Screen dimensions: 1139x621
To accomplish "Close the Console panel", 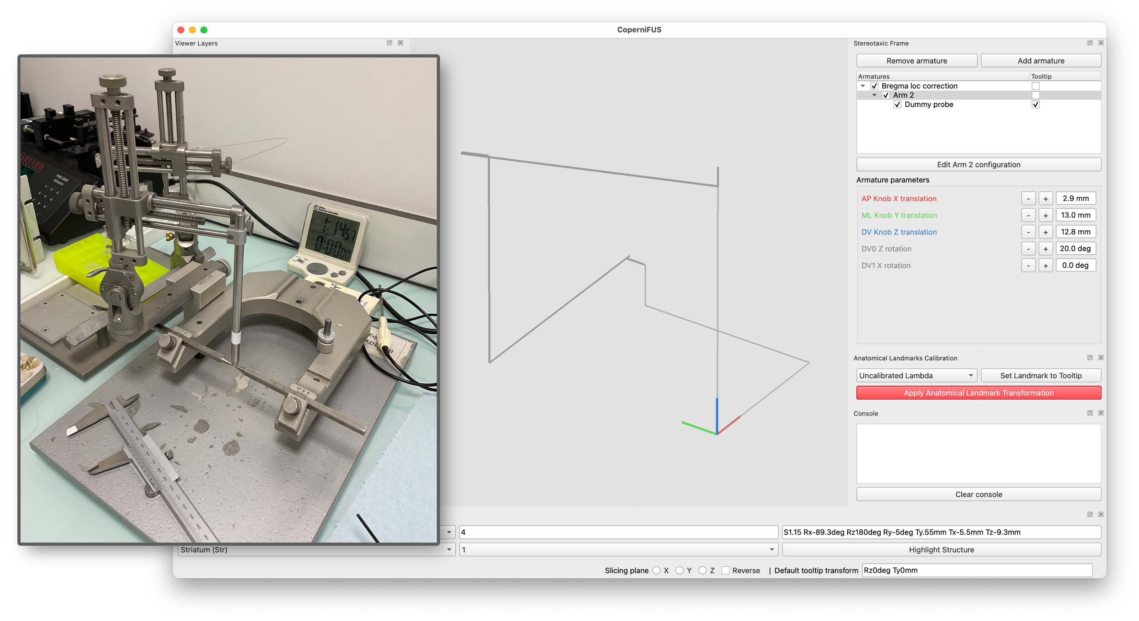I will click(1101, 413).
